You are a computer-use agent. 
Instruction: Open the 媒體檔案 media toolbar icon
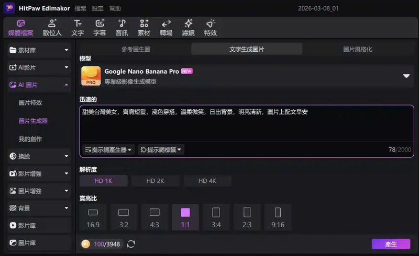(x=21, y=28)
